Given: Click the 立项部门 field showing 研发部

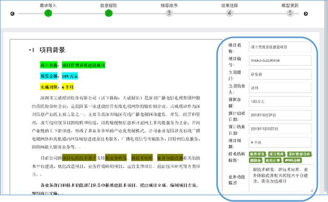Looking at the screenshot, I should tap(280, 74).
